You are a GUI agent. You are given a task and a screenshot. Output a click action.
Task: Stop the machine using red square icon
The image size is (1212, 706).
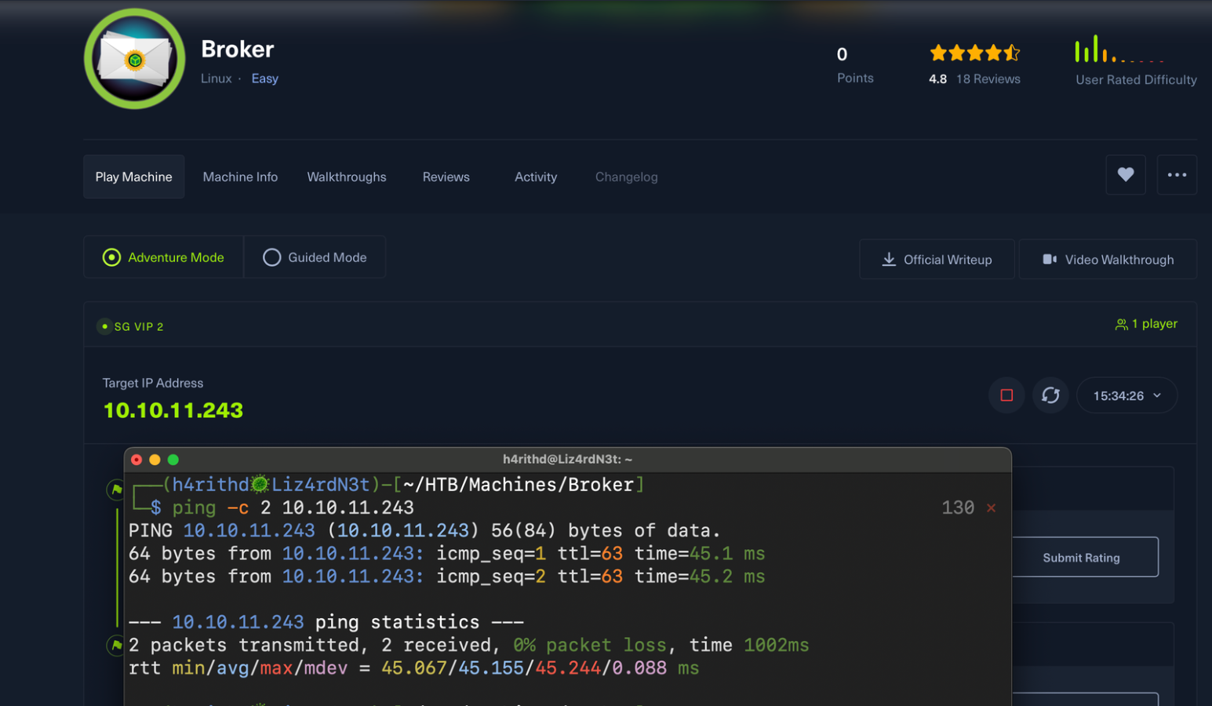(x=1006, y=395)
